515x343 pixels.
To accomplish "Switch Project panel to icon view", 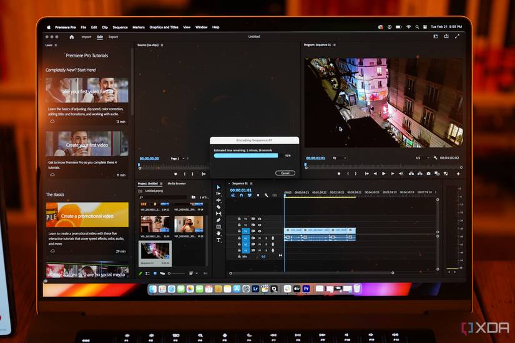I will [x=155, y=273].
